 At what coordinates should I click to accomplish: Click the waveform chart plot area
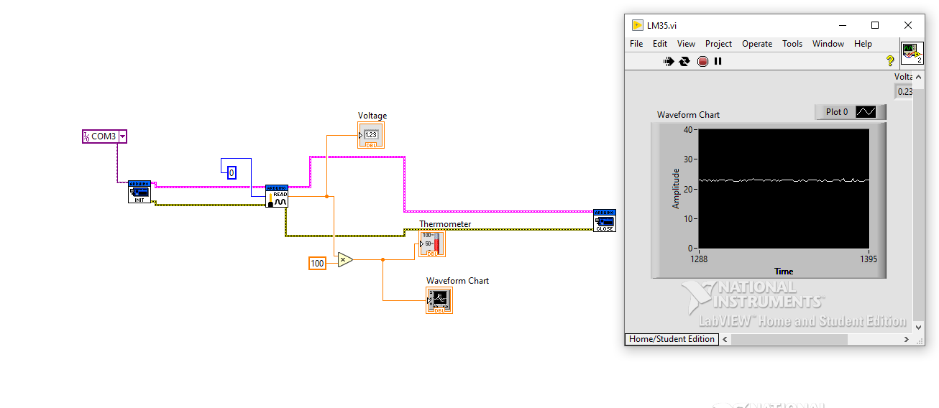784,189
